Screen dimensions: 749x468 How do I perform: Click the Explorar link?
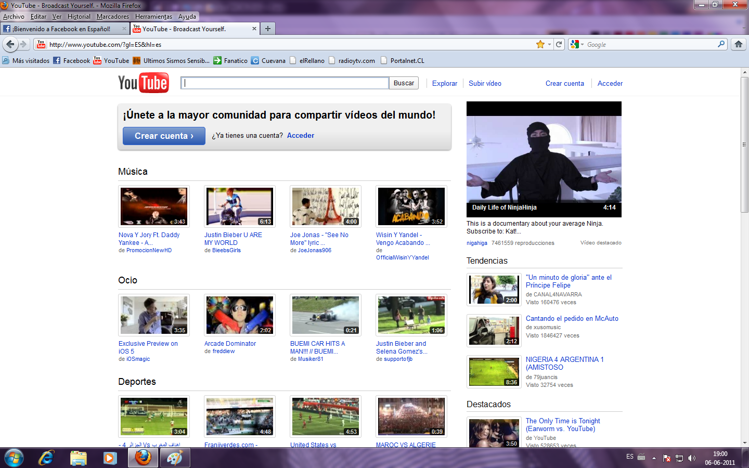445,83
